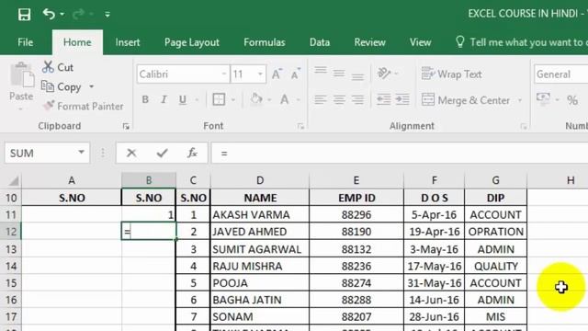The image size is (588, 331).
Task: Open the Clipboard dialog launcher
Action: pos(126,127)
